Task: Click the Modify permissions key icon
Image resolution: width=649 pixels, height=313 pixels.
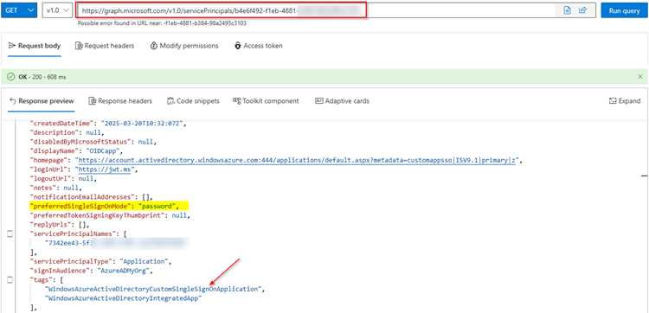Action: click(x=154, y=46)
